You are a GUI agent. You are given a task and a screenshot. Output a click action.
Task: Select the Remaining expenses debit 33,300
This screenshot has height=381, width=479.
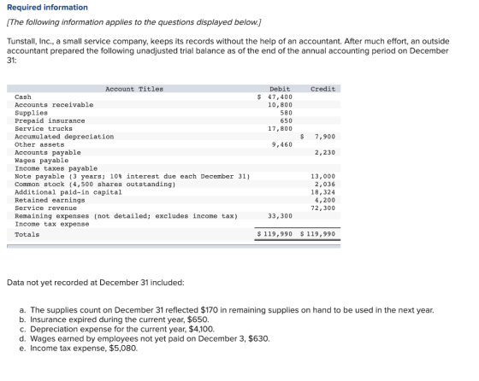281,216
